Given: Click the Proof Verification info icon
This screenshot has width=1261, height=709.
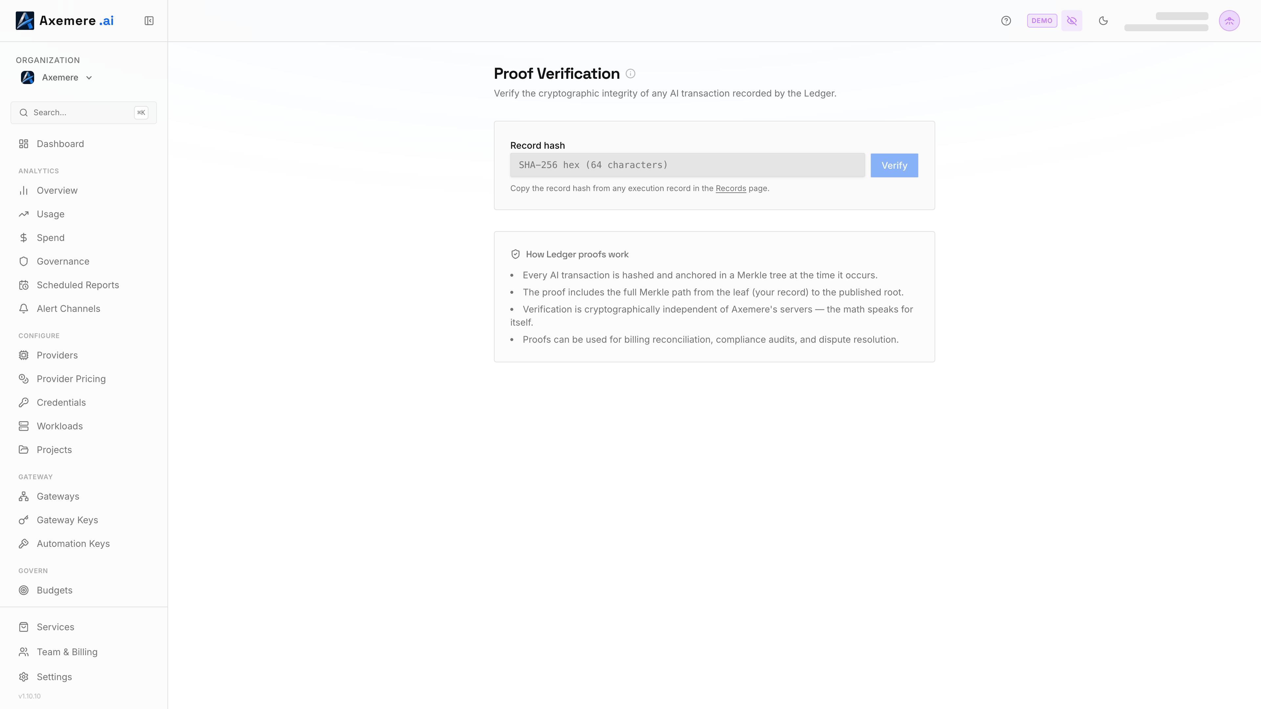Looking at the screenshot, I should [630, 74].
